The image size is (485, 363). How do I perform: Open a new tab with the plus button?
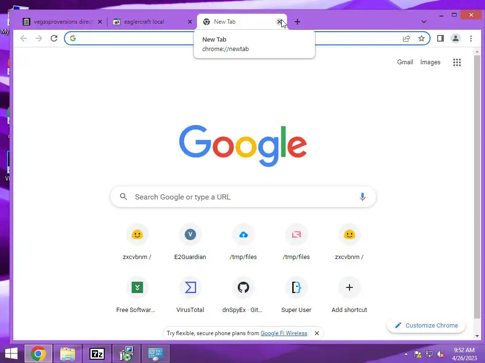coord(297,22)
